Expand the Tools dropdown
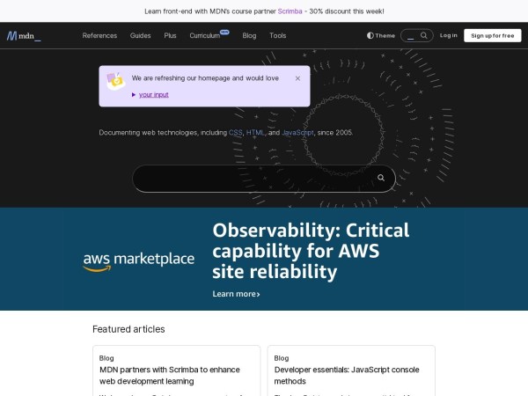 tap(277, 36)
